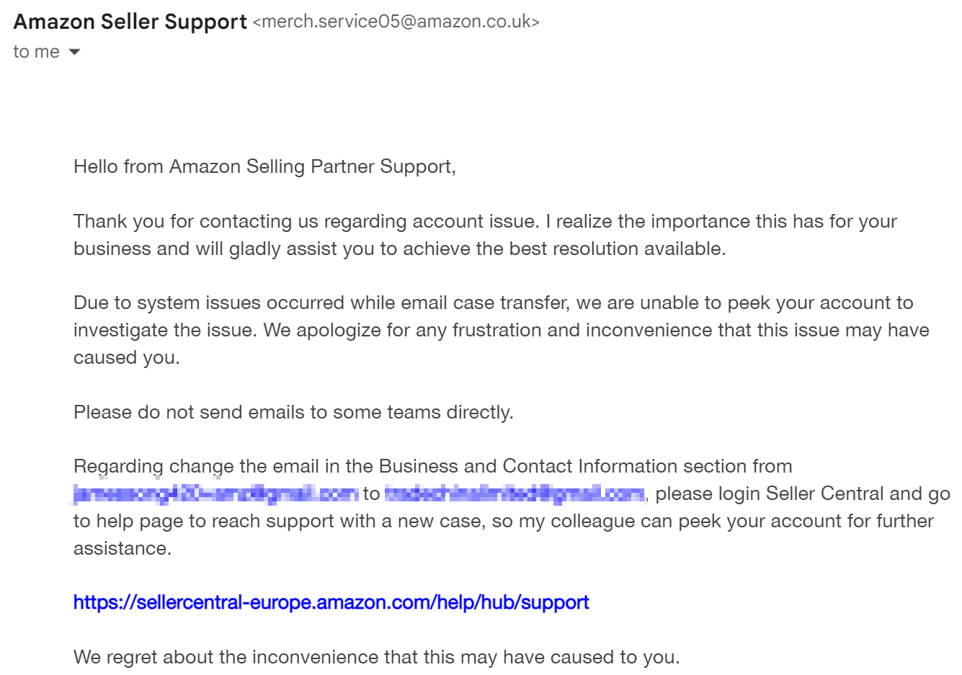Click 'investigate the issue' text in third paragraph

[166, 330]
